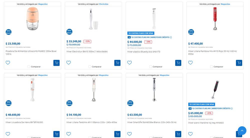Viewport: 250px width, 138px height.
Task: Add Bluesky mixer to shopping cart
Action: [x=178, y=63]
